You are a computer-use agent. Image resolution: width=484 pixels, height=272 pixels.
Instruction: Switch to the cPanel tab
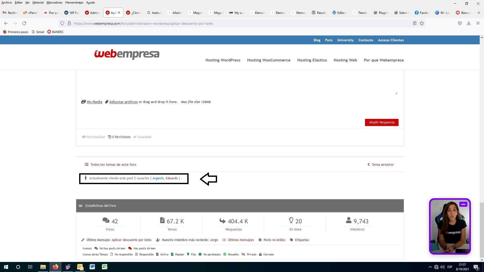(x=30, y=13)
